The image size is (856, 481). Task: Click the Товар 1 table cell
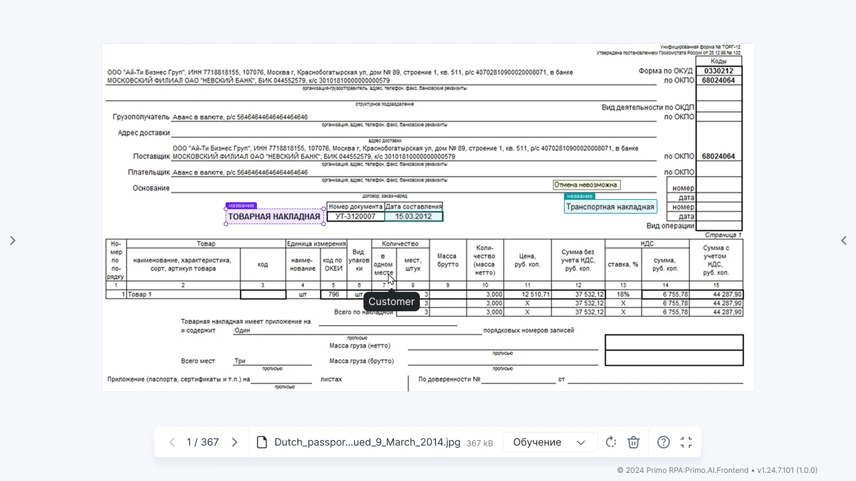184,294
